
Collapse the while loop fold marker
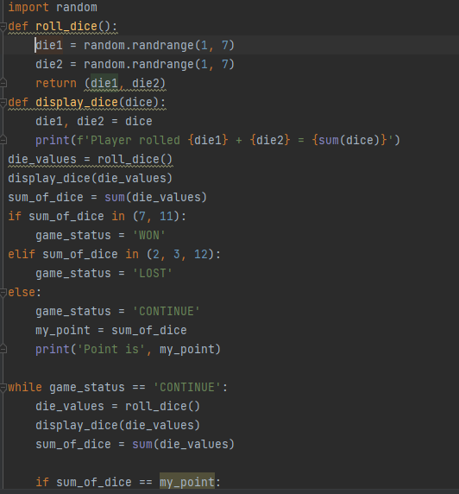[x=3, y=388]
